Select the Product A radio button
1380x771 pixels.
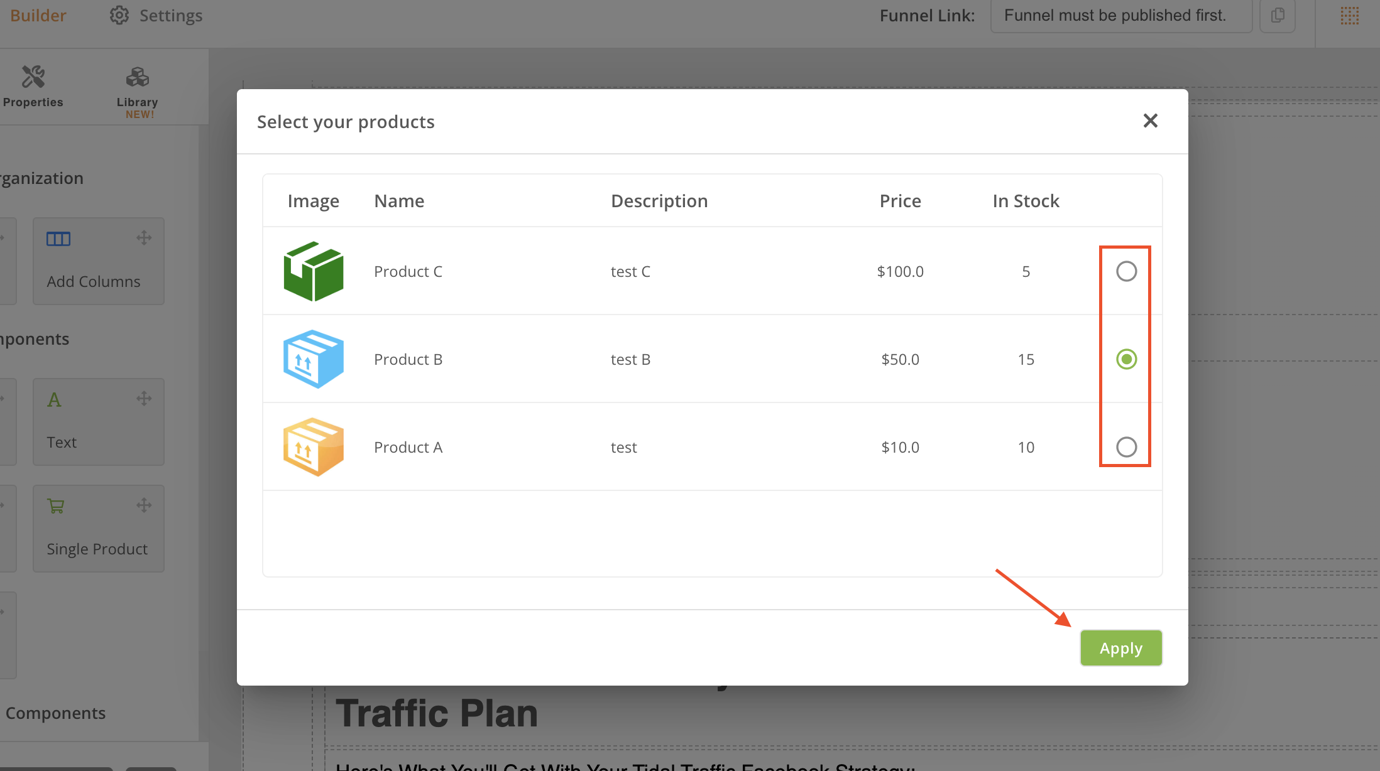tap(1126, 447)
